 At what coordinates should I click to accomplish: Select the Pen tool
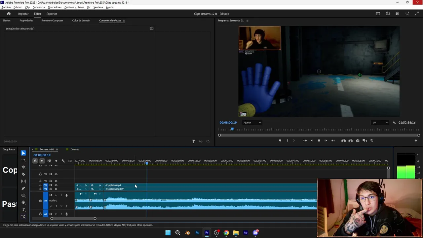click(x=23, y=188)
